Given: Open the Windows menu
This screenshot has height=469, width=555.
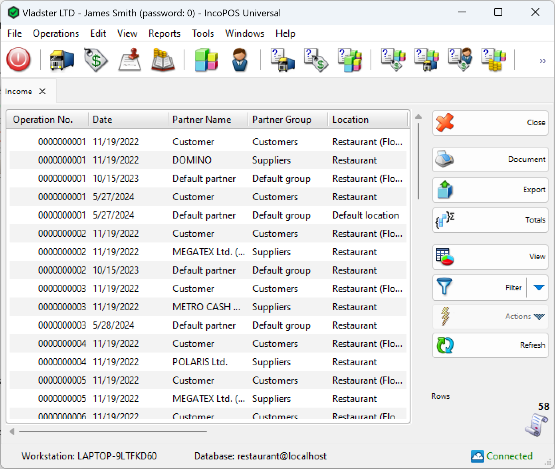Looking at the screenshot, I should [245, 33].
